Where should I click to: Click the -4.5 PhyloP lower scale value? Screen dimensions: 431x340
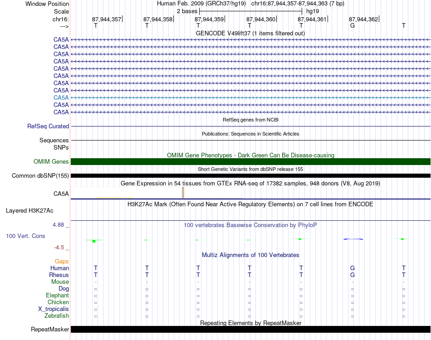tap(59, 248)
